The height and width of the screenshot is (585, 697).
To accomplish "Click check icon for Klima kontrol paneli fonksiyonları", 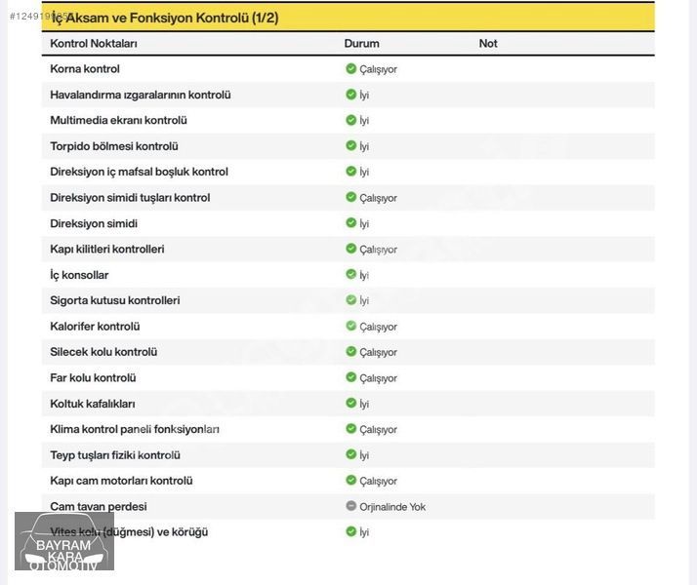I will [x=351, y=428].
